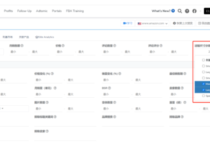Tick the 全部 select-all checkbox
This screenshot has height=147, width=210.
(203, 60)
